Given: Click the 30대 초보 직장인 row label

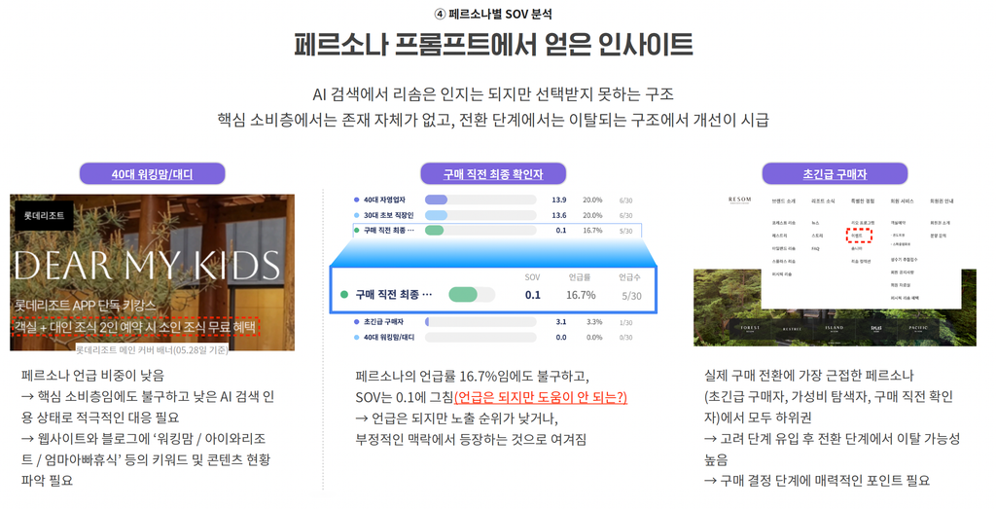Looking at the screenshot, I should point(388,215).
